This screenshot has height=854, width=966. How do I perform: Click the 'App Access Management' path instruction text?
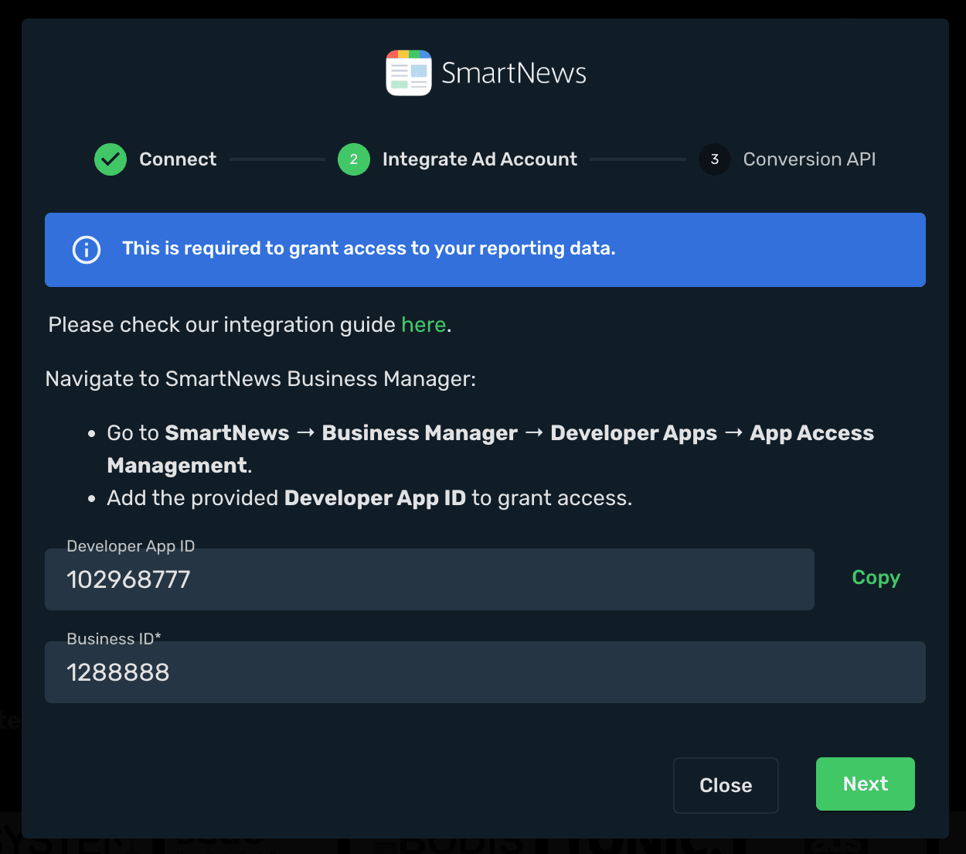pyautogui.click(x=491, y=449)
